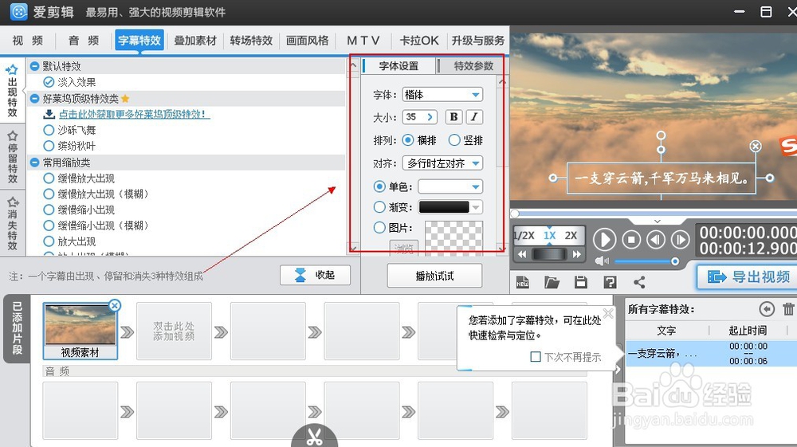Click the download icon before the Hollywood effects link
Viewport: 797px width, 447px height.
tap(49, 114)
